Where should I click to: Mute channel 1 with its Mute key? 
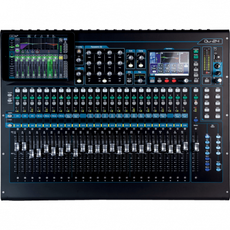click(x=17, y=91)
